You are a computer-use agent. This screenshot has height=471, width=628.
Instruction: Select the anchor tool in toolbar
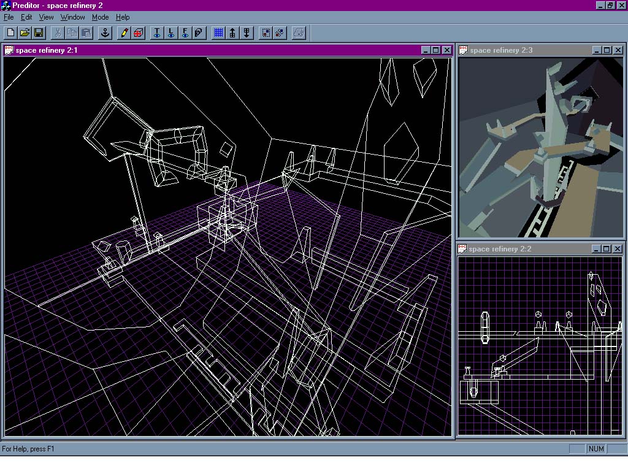tap(104, 33)
